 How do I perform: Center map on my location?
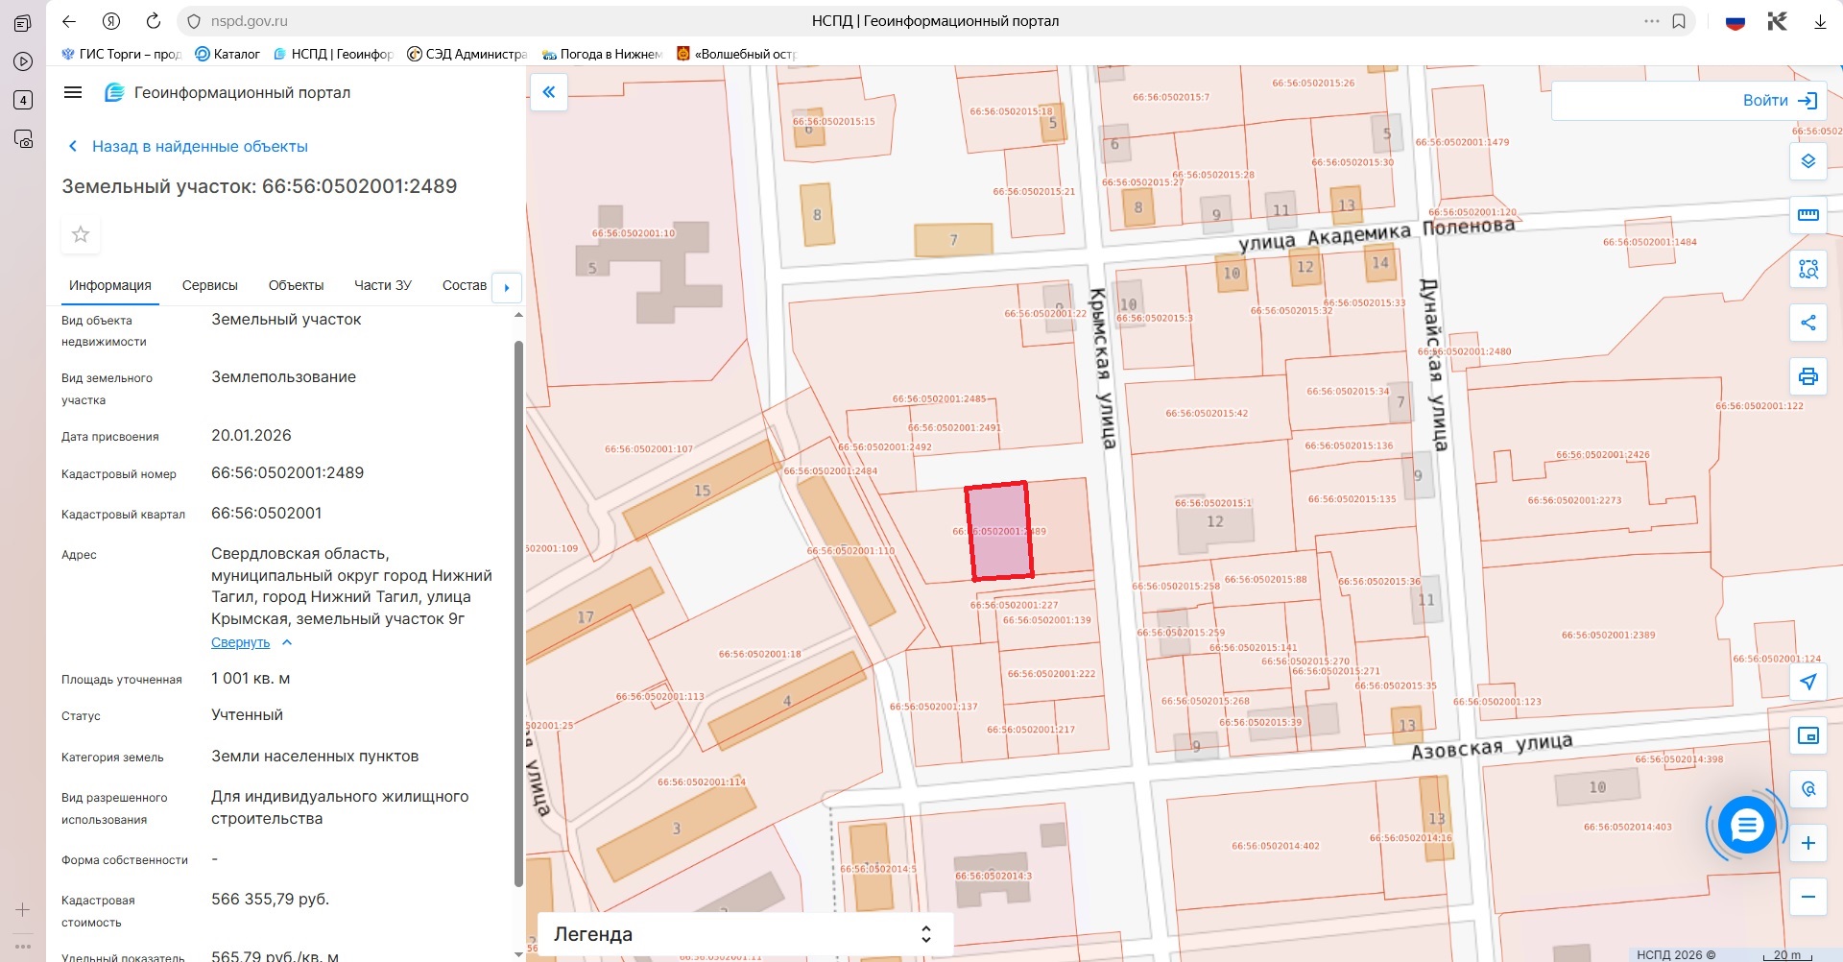coord(1807,682)
